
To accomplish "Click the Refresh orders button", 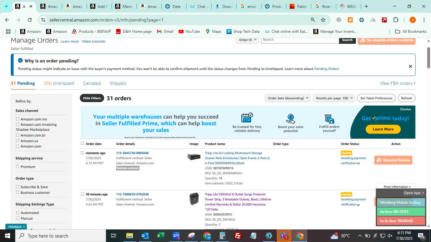I will pyautogui.click(x=406, y=98).
